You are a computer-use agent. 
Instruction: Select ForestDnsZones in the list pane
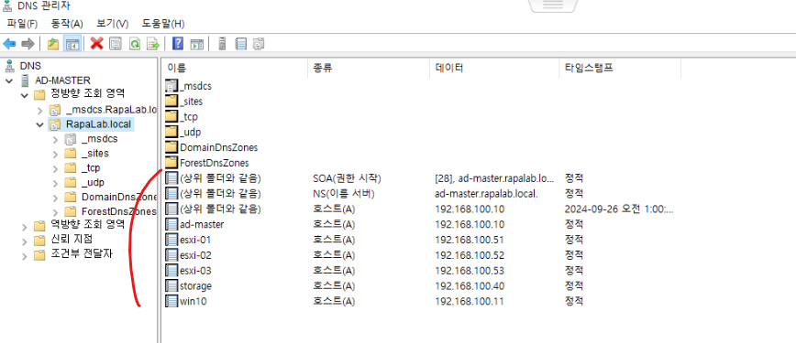click(x=215, y=163)
